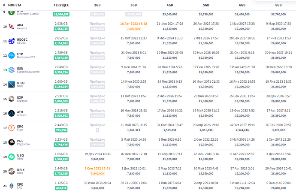Click date 30 Июн 2038 20:04
The image size is (296, 193).
coord(97,183)
